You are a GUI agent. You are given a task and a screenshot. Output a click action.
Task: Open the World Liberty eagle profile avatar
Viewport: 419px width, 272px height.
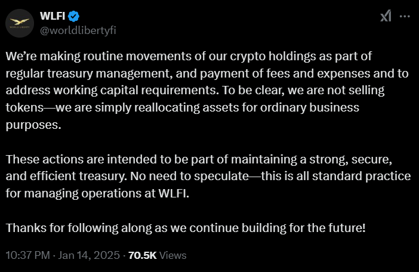coord(20,23)
